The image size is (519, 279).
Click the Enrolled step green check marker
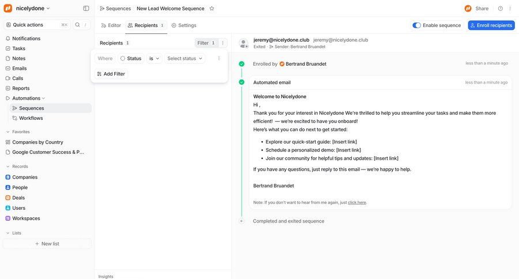tap(242, 64)
